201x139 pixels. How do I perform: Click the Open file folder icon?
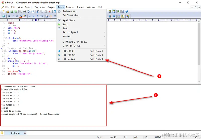point(8,12)
